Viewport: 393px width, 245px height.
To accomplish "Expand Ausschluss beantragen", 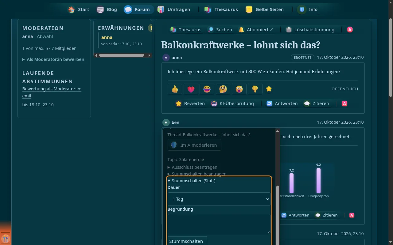I will pyautogui.click(x=193, y=167).
